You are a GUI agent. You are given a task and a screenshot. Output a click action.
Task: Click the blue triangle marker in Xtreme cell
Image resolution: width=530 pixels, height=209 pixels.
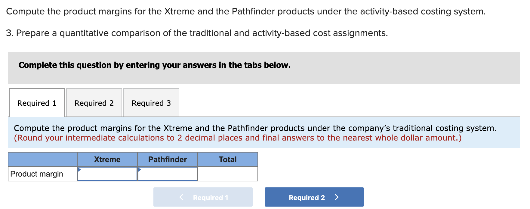point(79,169)
